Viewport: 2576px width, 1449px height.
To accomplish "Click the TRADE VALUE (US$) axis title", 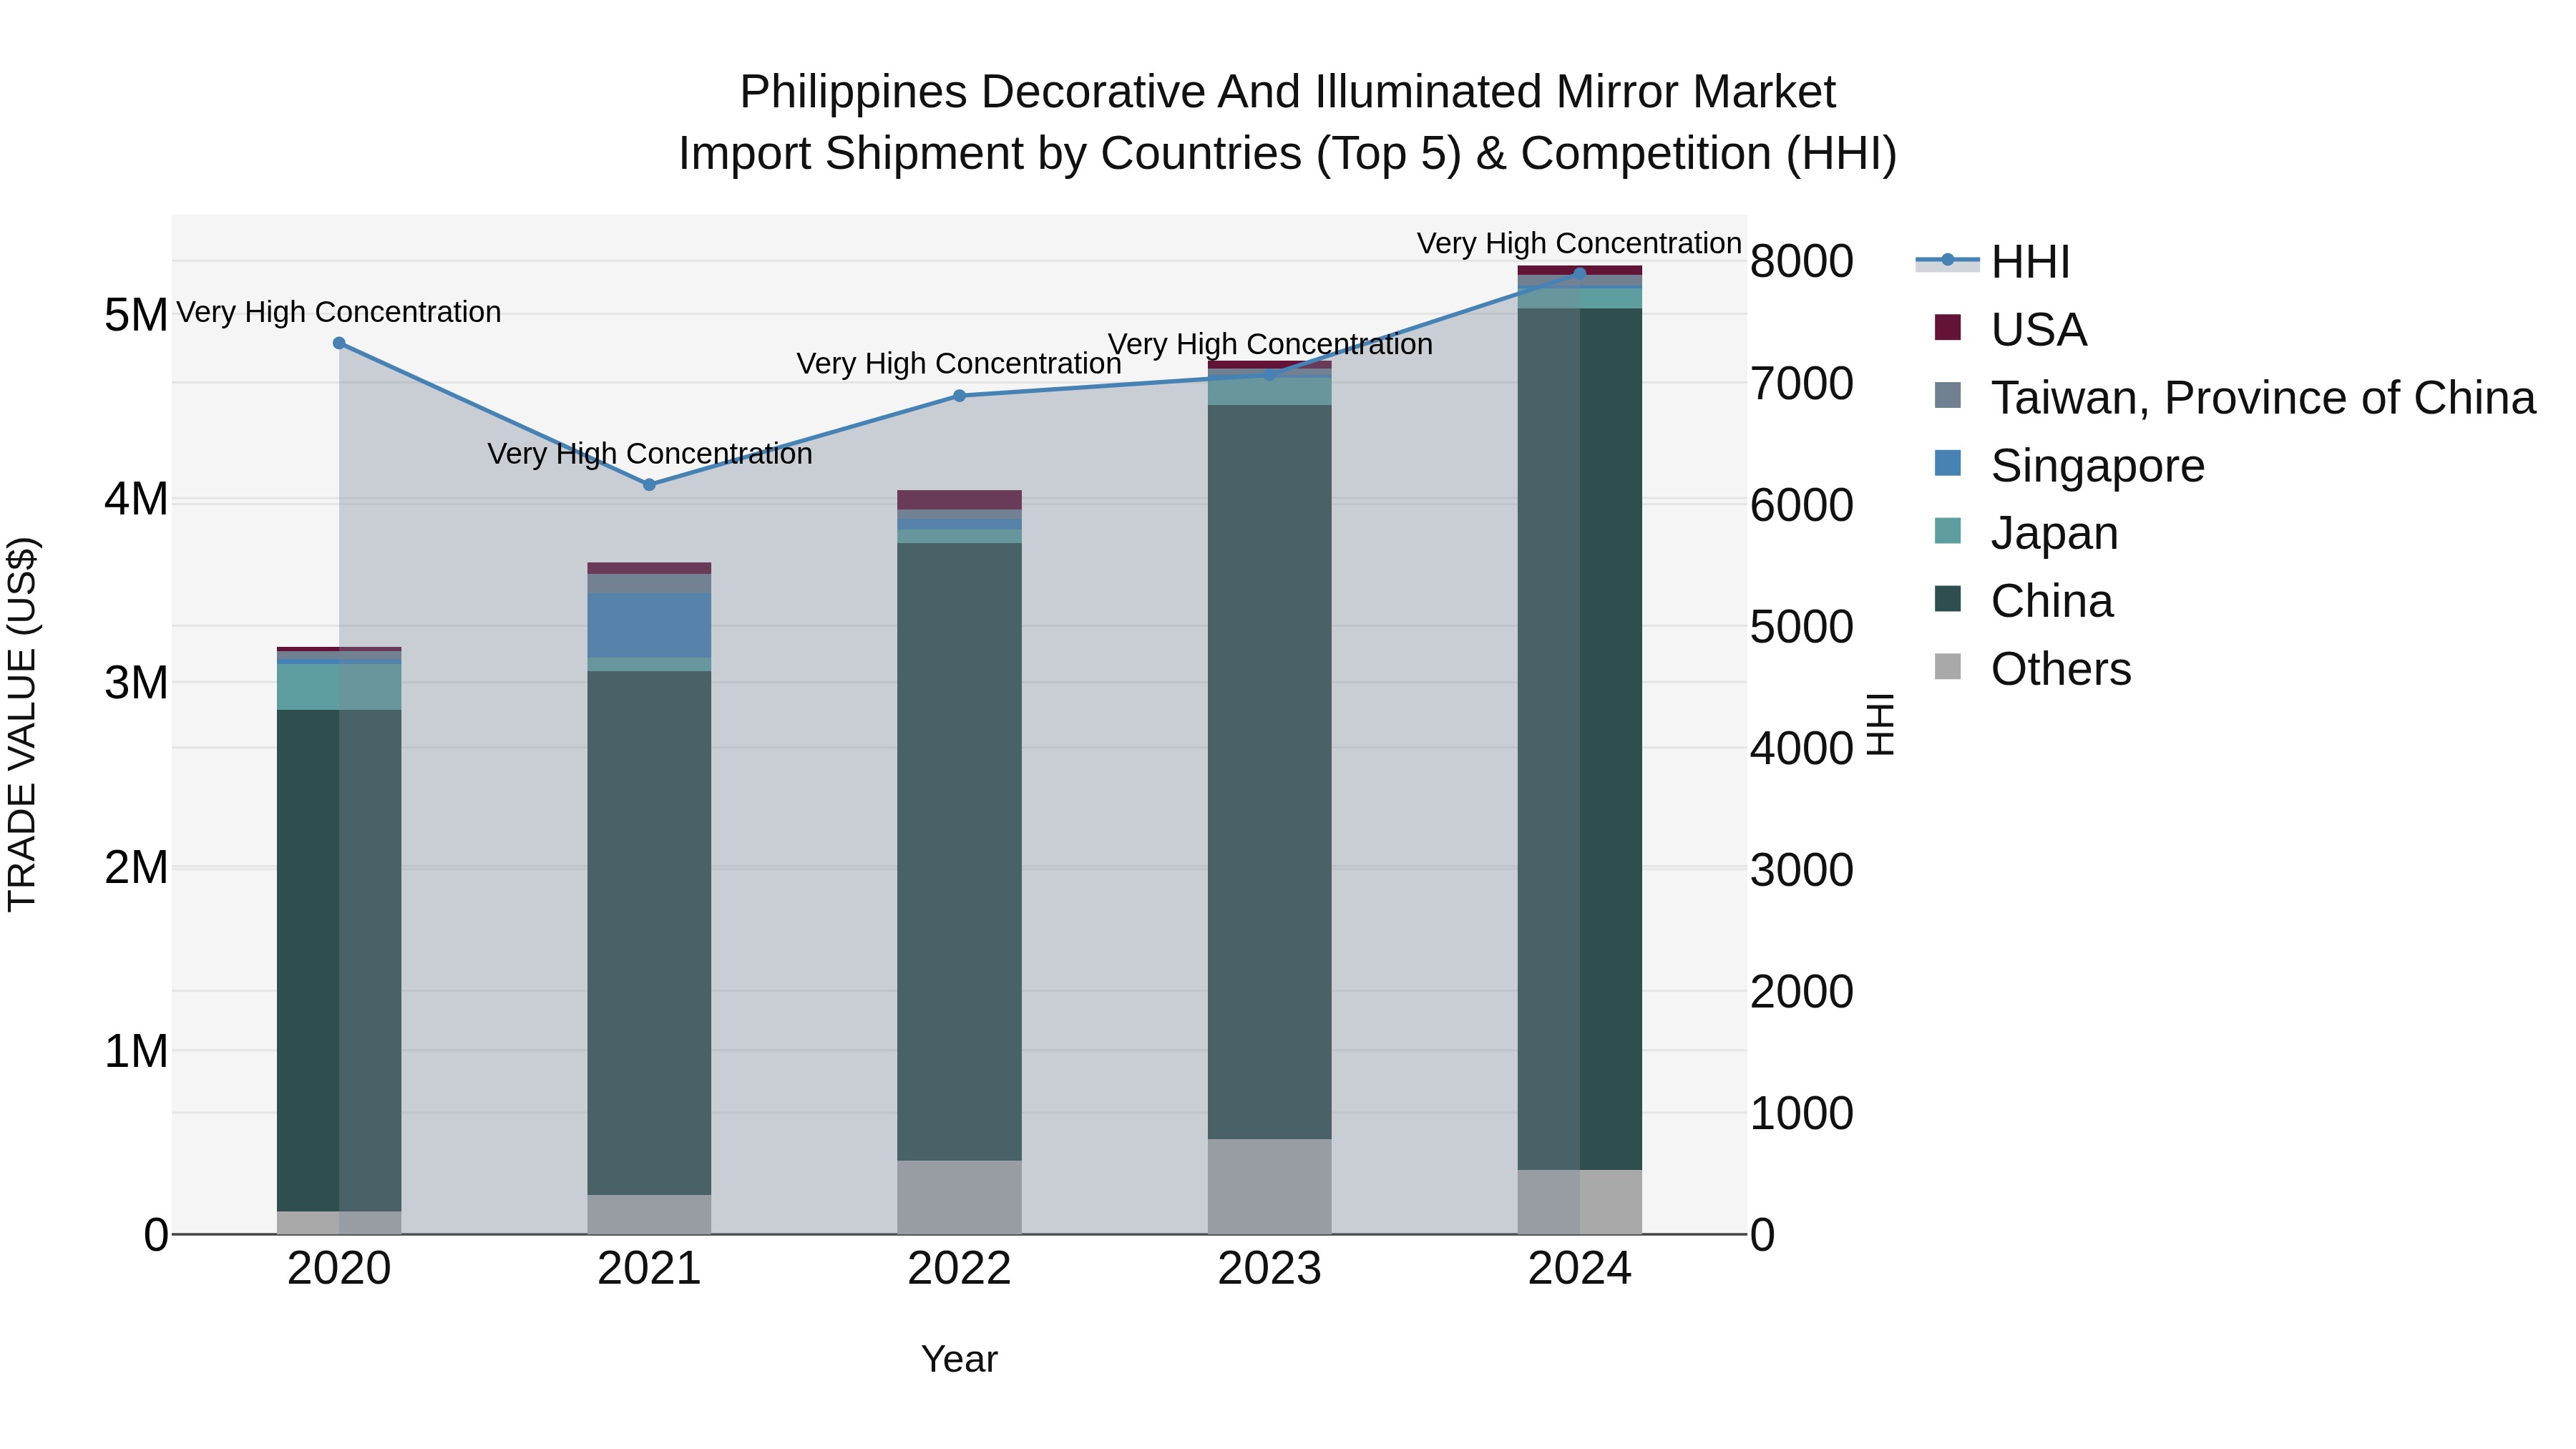I will pyautogui.click(x=22, y=725).
